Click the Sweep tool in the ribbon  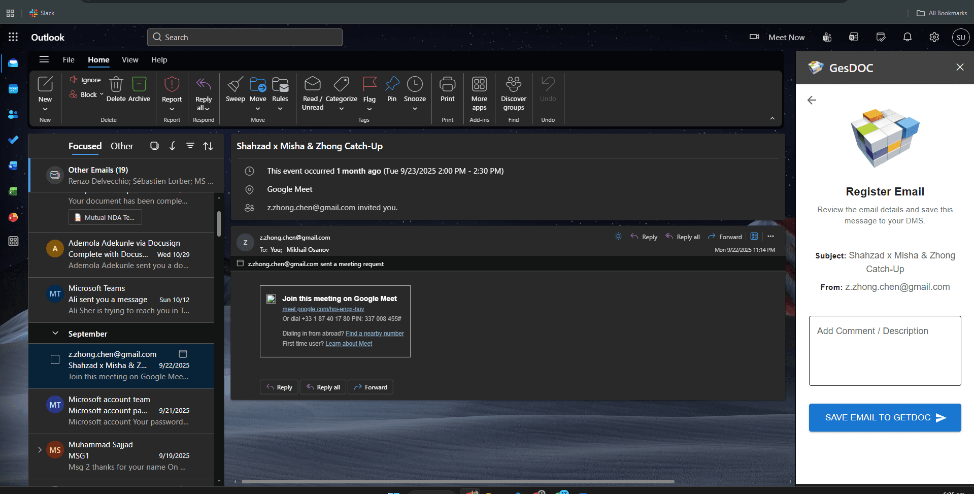(x=235, y=89)
